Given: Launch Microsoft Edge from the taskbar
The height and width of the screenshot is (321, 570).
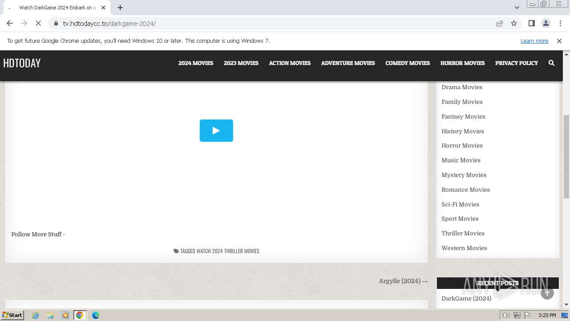Looking at the screenshot, I should 95,315.
